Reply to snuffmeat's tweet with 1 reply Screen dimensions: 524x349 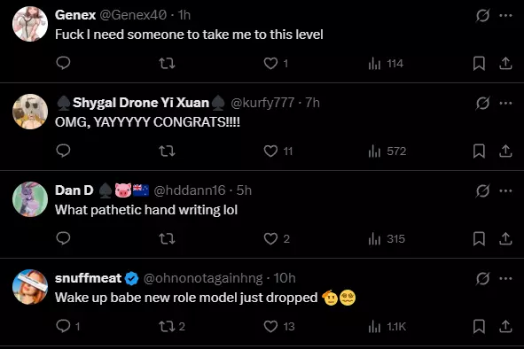coord(68,326)
